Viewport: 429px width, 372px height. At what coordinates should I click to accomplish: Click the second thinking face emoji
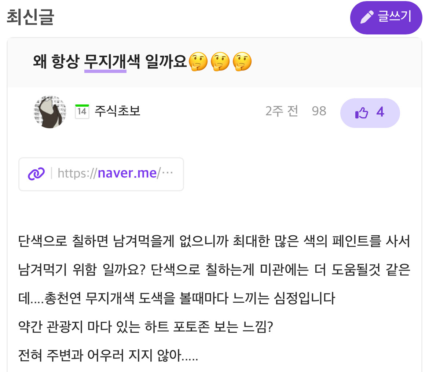[220, 62]
